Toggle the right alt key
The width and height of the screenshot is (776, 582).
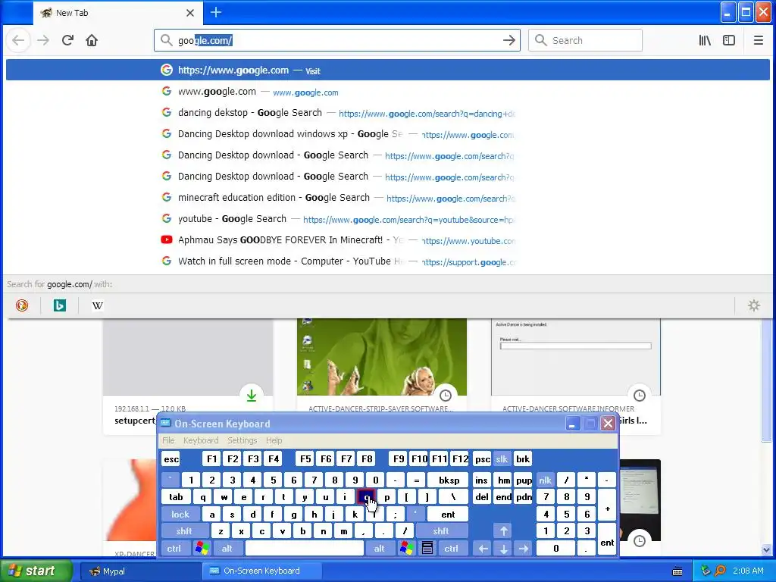[380, 549]
